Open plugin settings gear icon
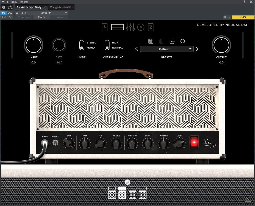255x206 pixels. point(225,17)
